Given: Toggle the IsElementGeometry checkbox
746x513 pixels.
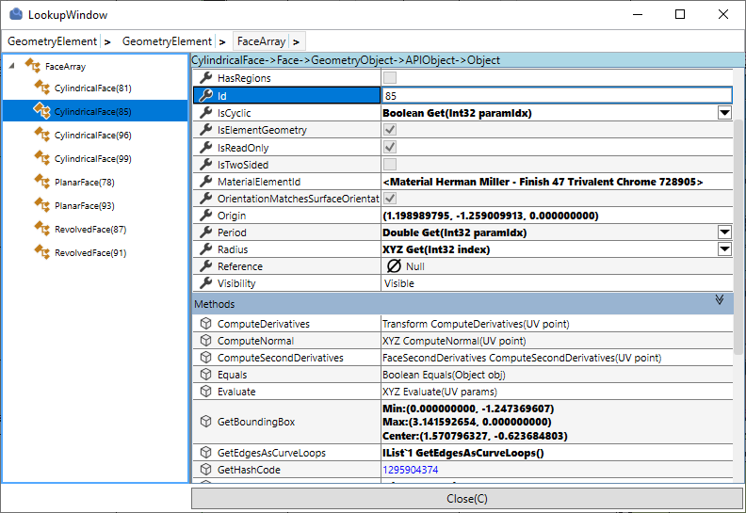Looking at the screenshot, I should 390,129.
